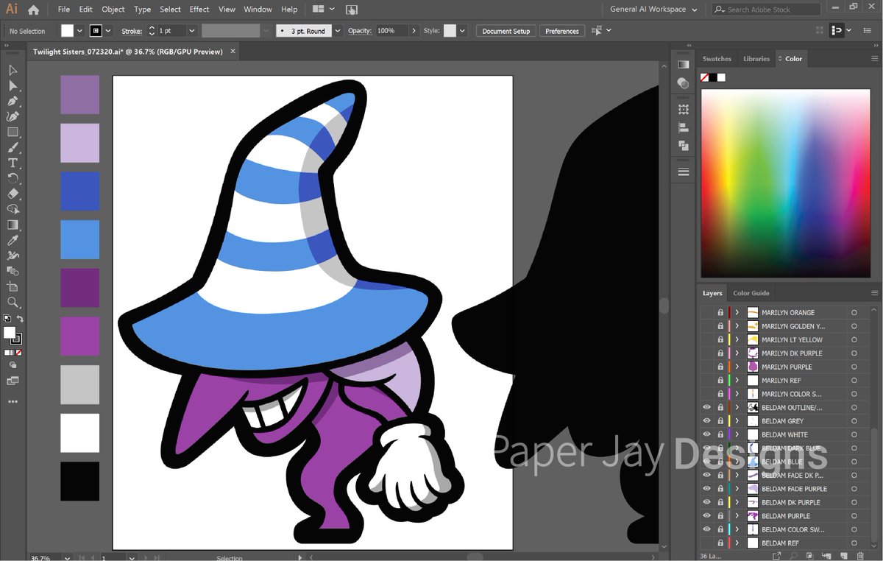Select the Type tool
The width and height of the screenshot is (883, 561).
[x=13, y=163]
